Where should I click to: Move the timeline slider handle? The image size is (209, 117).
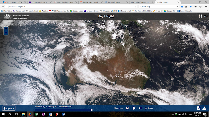(91, 110)
